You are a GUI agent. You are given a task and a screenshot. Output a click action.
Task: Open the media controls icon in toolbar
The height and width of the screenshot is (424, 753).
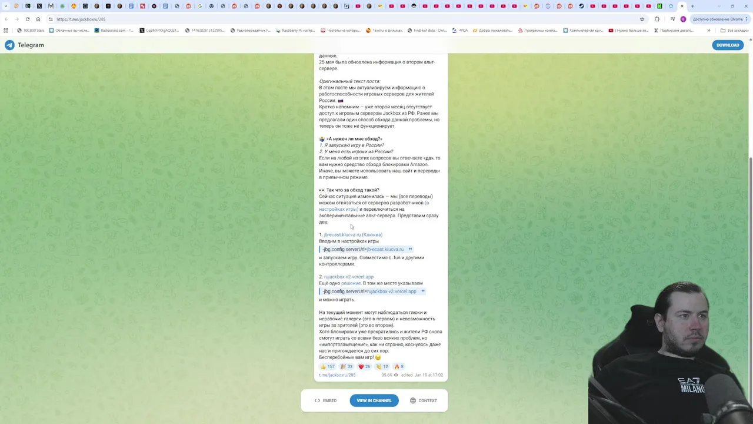pos(672,19)
